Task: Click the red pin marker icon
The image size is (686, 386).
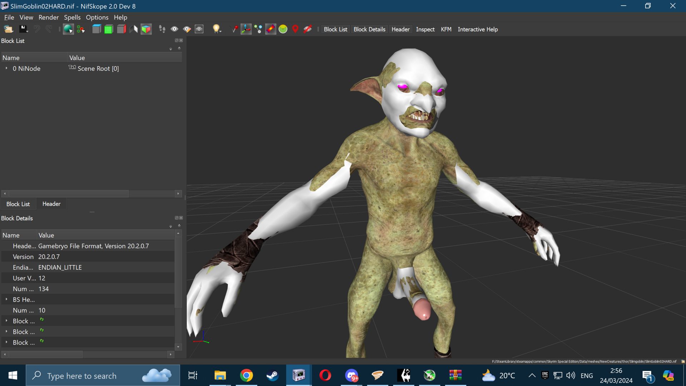Action: [234, 29]
